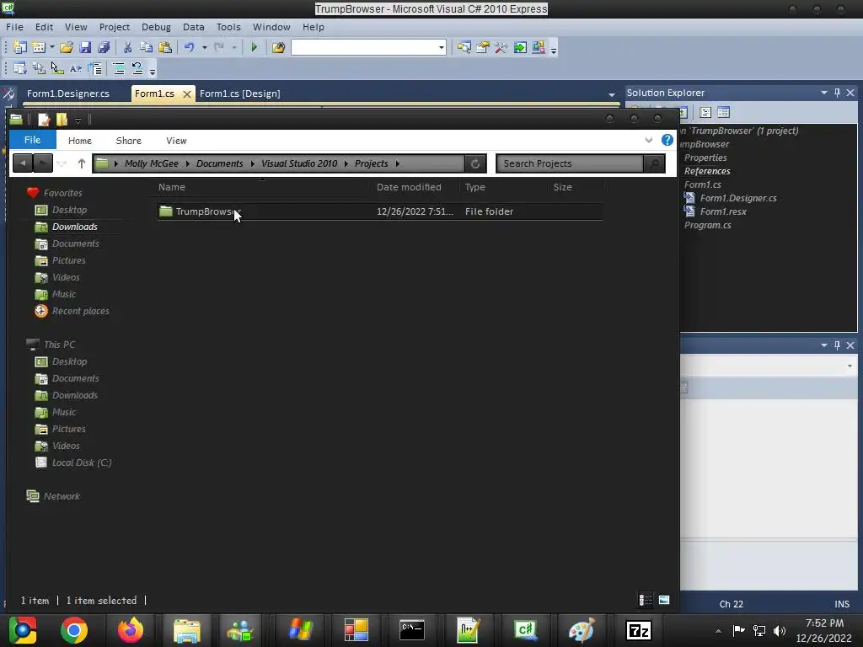This screenshot has height=647, width=863.
Task: Click the Paste clipboard icon
Action: point(164,47)
